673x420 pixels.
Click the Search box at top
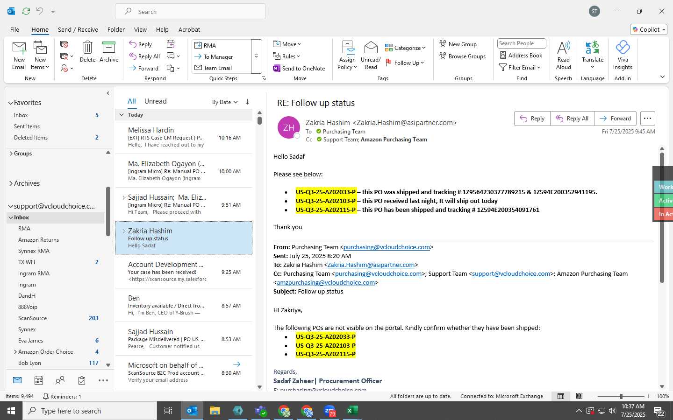(x=191, y=12)
